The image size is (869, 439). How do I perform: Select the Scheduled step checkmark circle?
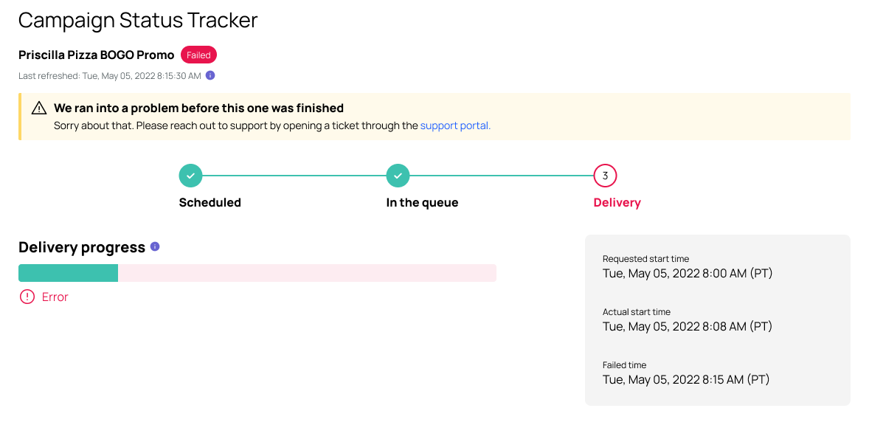[190, 176]
